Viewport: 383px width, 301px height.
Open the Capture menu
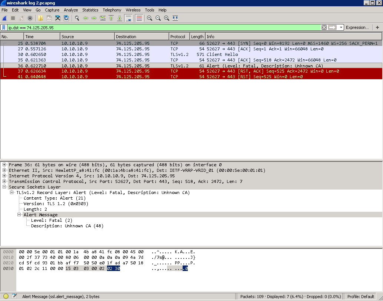(x=52, y=10)
